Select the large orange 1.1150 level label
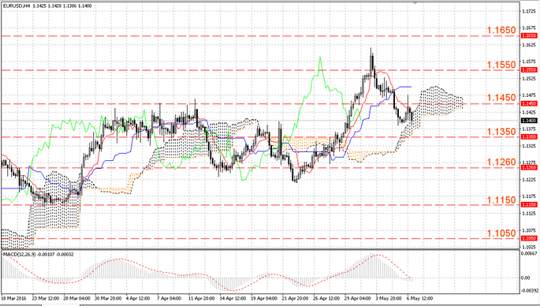540x306 pixels. (x=501, y=200)
